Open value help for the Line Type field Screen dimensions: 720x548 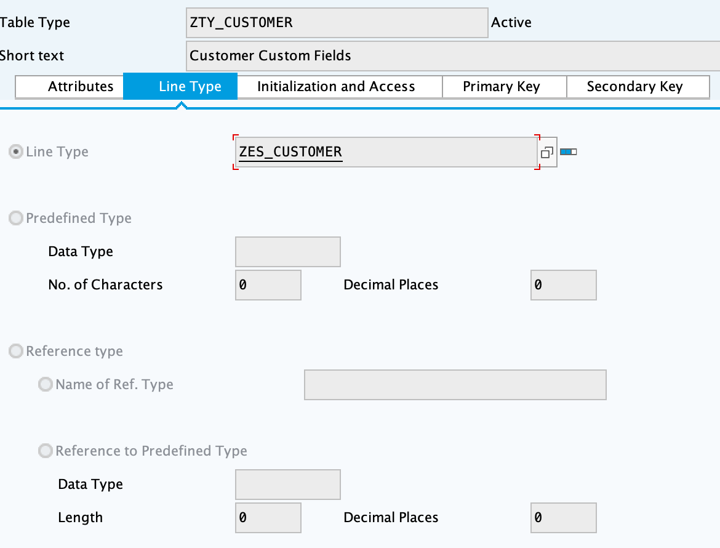547,152
